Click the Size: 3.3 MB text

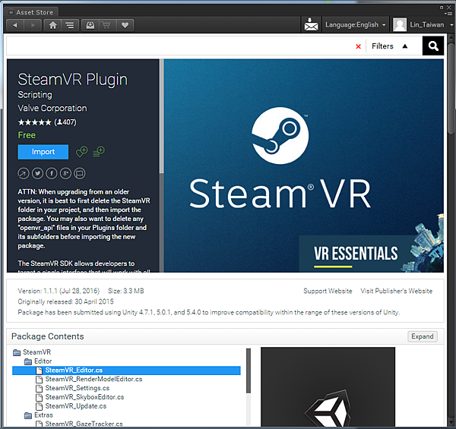pos(125,291)
